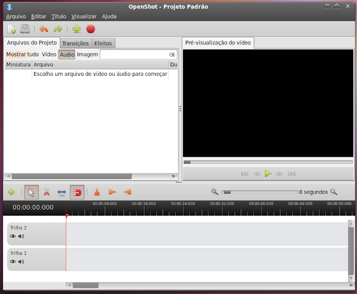Click the Trilha 2 track label
Viewport: 357px width, 294px height.
click(x=18, y=228)
